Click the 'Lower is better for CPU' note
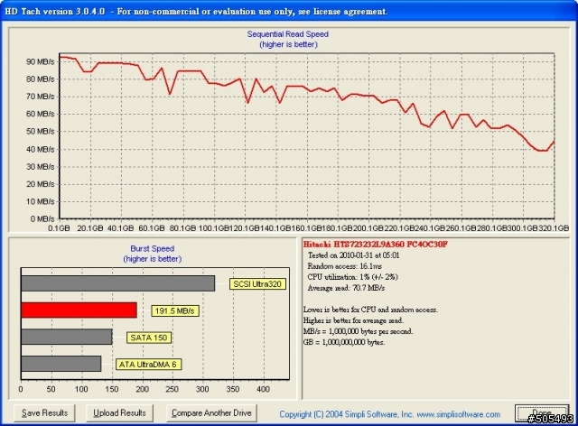The width and height of the screenshot is (578, 426). point(370,310)
